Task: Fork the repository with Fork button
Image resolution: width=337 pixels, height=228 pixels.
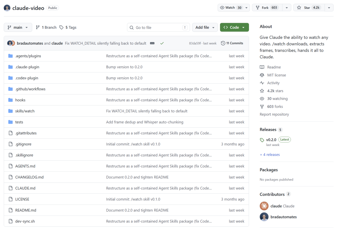Action: [x=267, y=8]
